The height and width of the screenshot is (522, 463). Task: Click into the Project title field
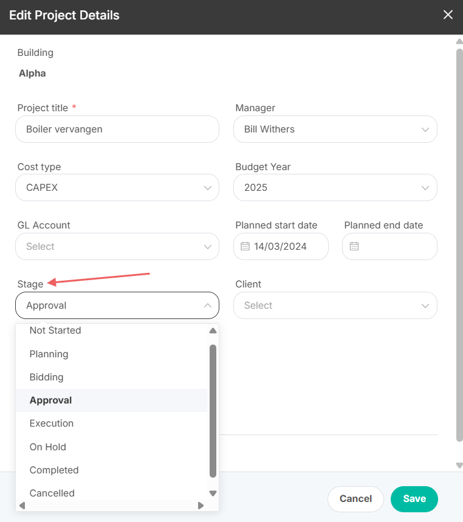pos(117,129)
